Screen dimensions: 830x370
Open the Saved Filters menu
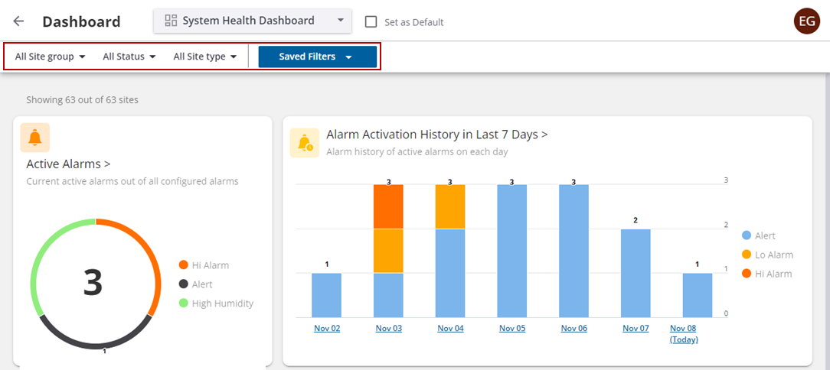317,57
